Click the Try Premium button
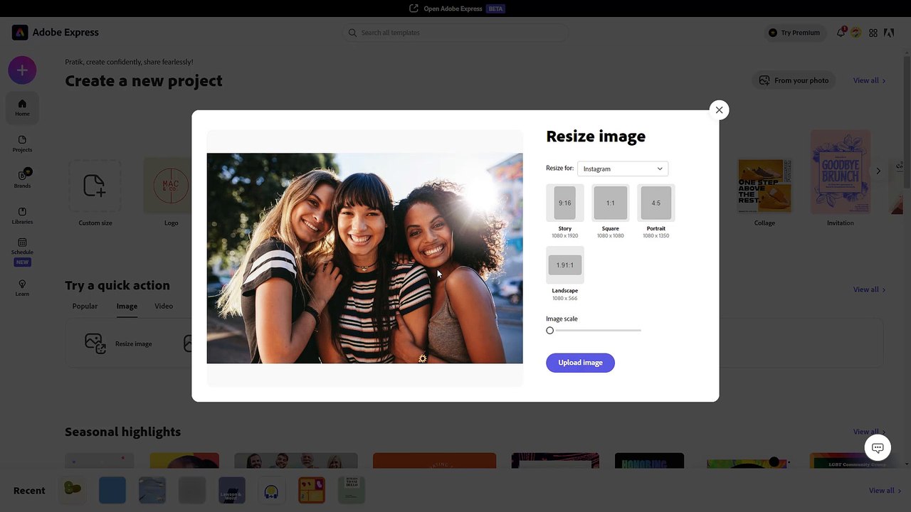Viewport: 911px width, 512px height. coord(794,33)
